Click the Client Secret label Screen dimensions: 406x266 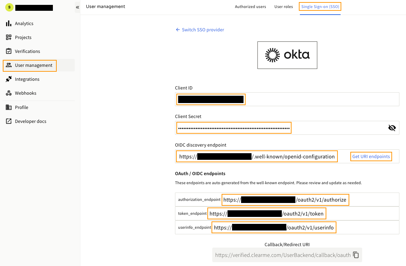tap(188, 116)
